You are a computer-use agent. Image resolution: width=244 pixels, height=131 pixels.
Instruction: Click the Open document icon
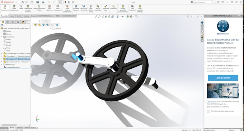[x=32, y=2]
